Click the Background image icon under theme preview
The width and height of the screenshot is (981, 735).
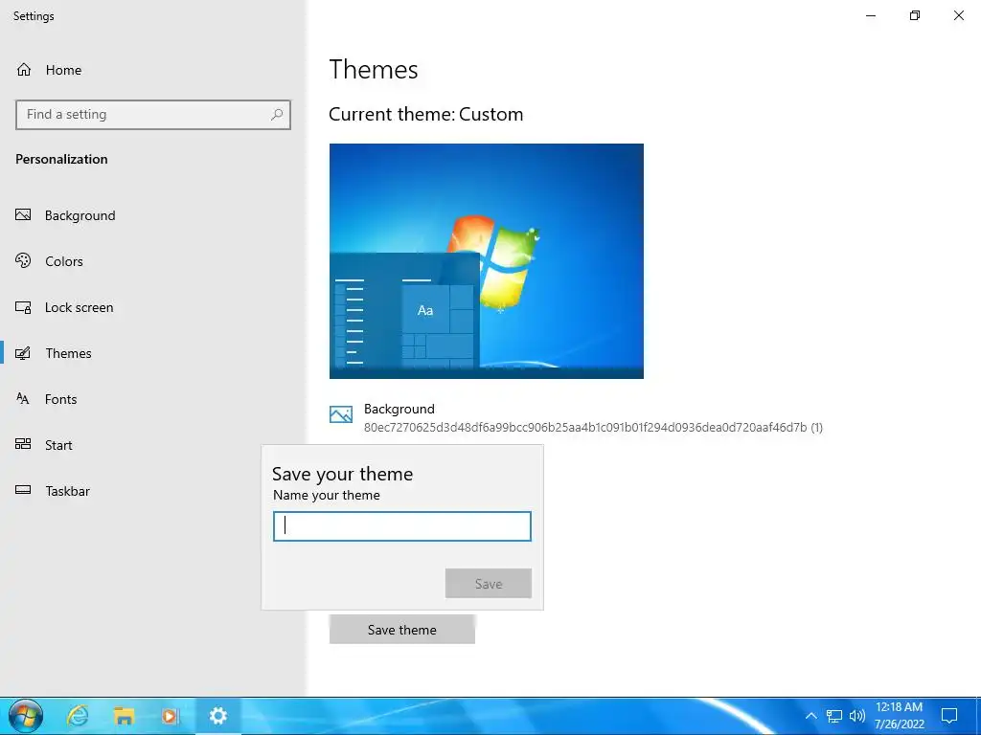(341, 414)
